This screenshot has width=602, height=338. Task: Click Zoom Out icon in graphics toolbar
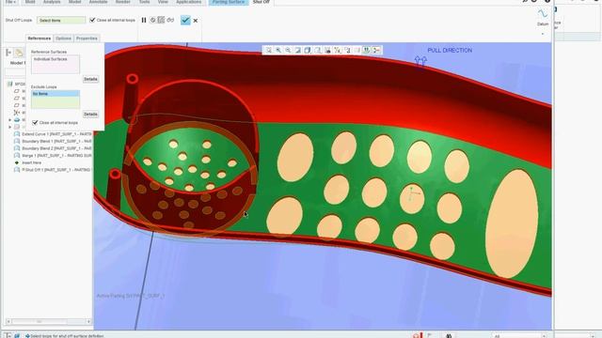[288, 50]
